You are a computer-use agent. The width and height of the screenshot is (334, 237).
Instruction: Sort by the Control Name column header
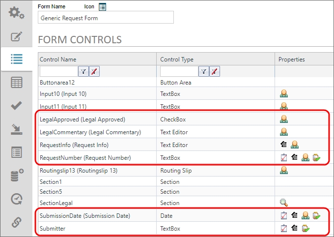pos(58,59)
